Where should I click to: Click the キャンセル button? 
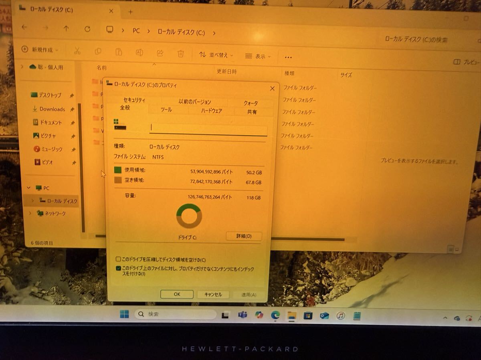pyautogui.click(x=213, y=294)
